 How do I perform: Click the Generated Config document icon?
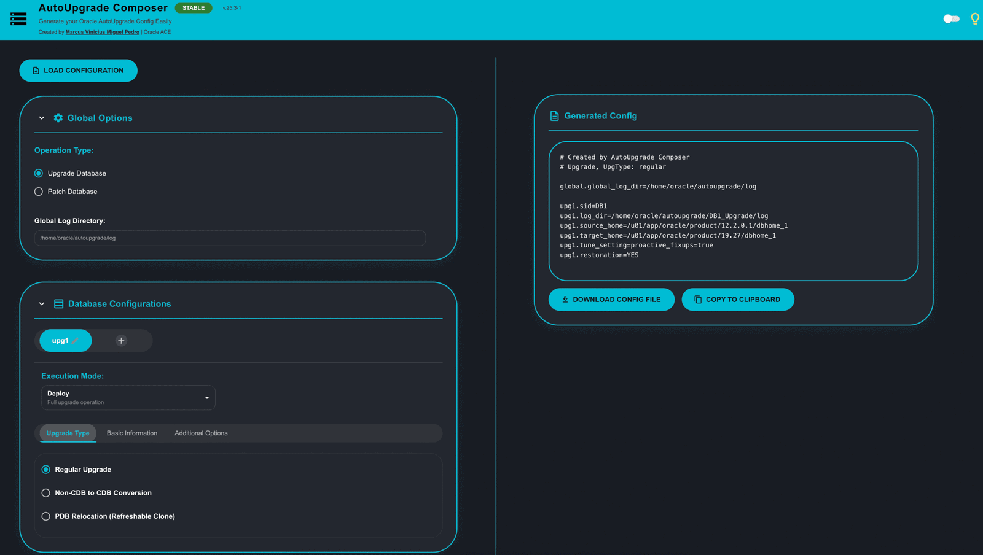point(554,116)
